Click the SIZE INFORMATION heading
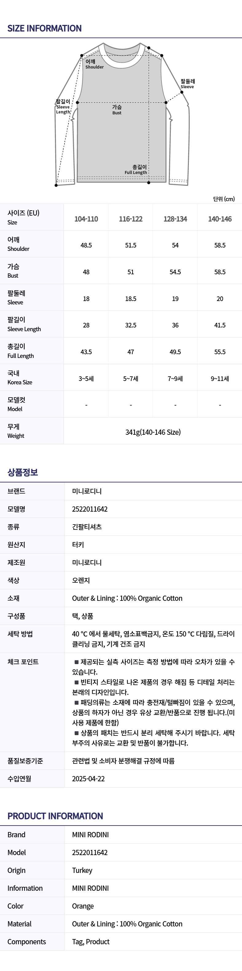This screenshot has height=971, width=242. coord(45,28)
